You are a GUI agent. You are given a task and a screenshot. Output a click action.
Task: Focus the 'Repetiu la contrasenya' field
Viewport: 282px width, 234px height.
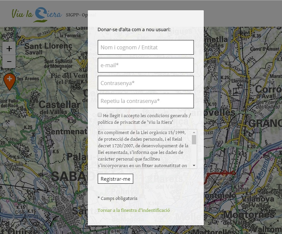coord(145,101)
